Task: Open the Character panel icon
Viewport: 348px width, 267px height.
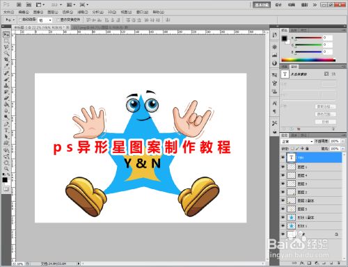Action: coord(274,103)
